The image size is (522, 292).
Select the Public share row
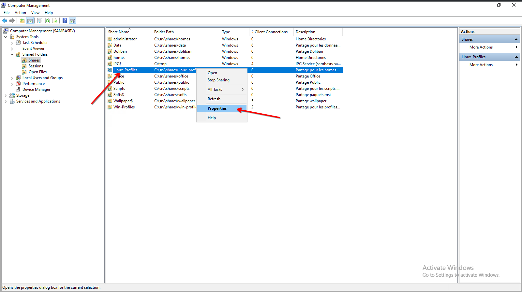click(225, 82)
